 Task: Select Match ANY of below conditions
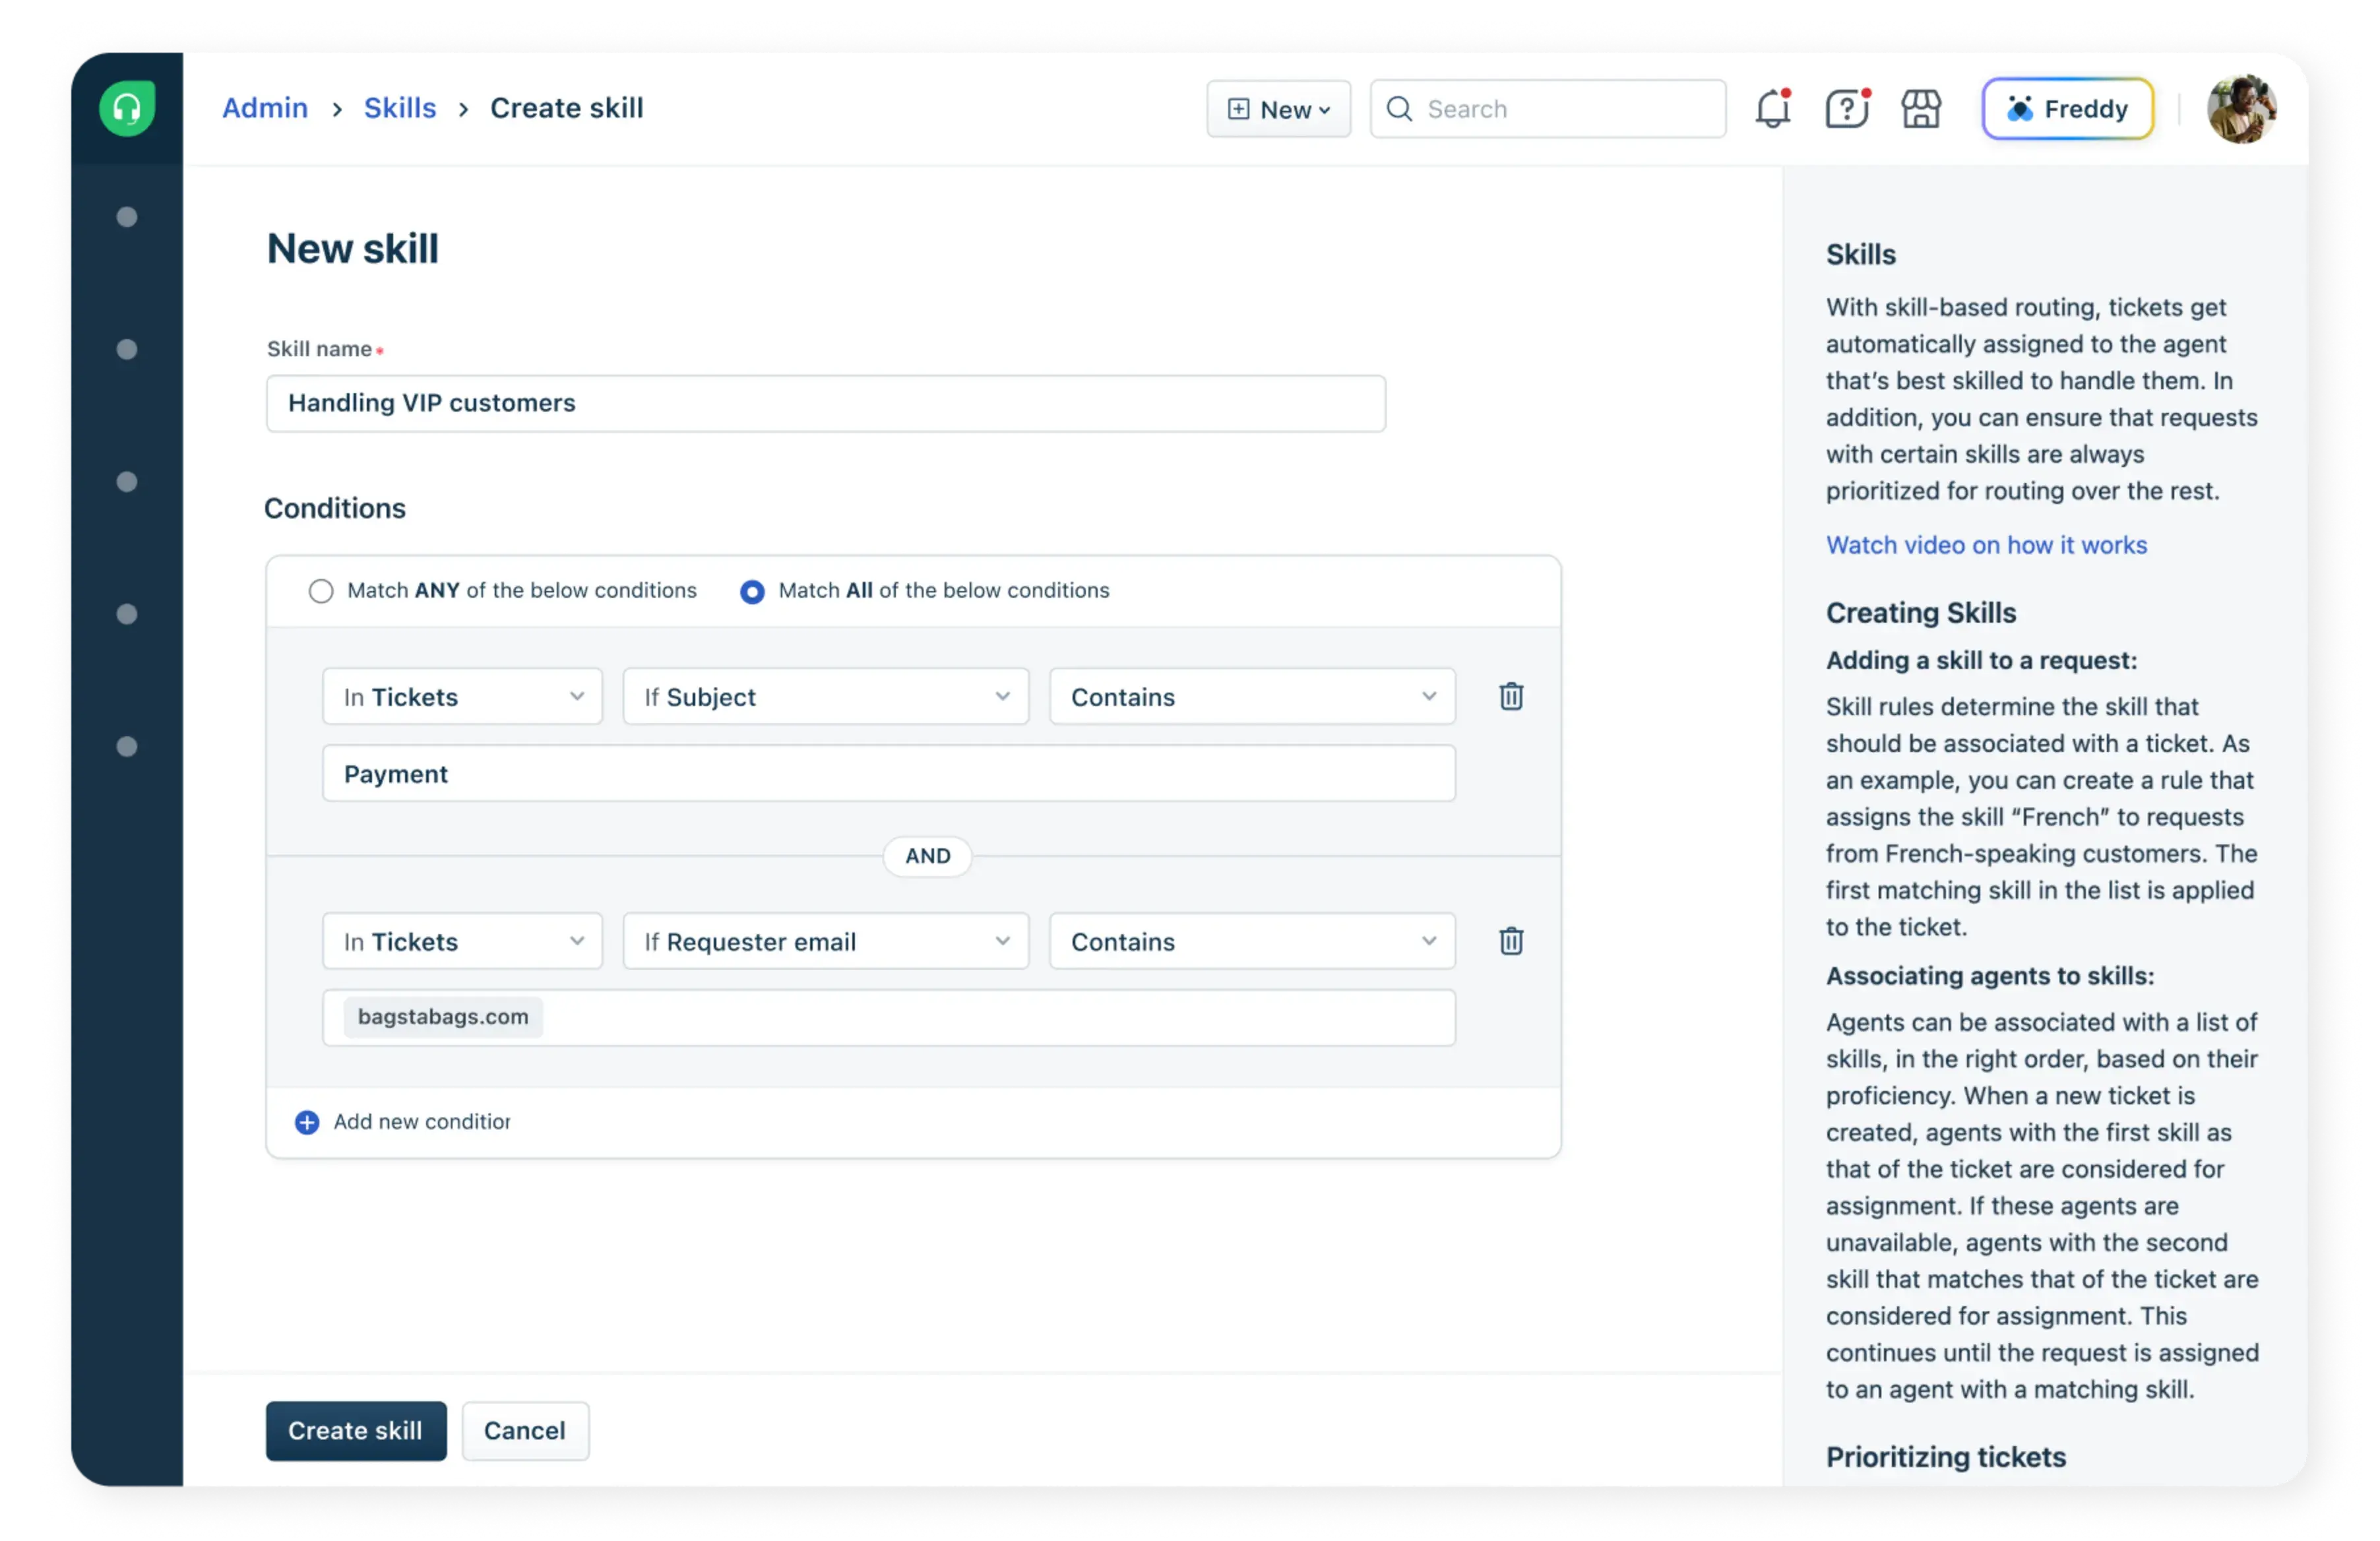tap(321, 591)
